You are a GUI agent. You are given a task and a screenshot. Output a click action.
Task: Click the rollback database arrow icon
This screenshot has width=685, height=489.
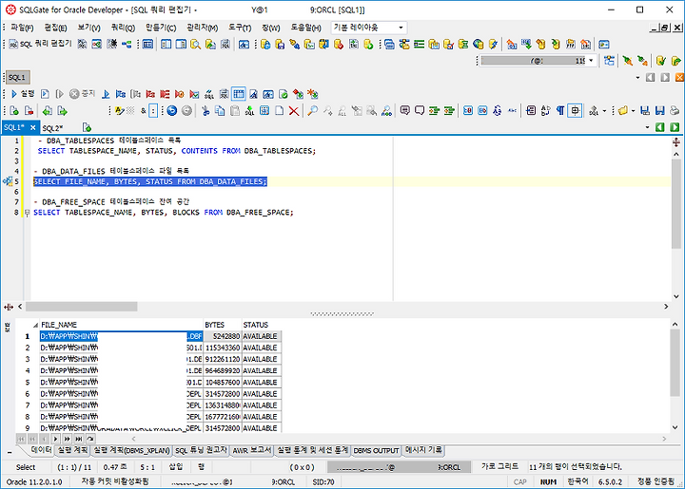tap(675, 60)
